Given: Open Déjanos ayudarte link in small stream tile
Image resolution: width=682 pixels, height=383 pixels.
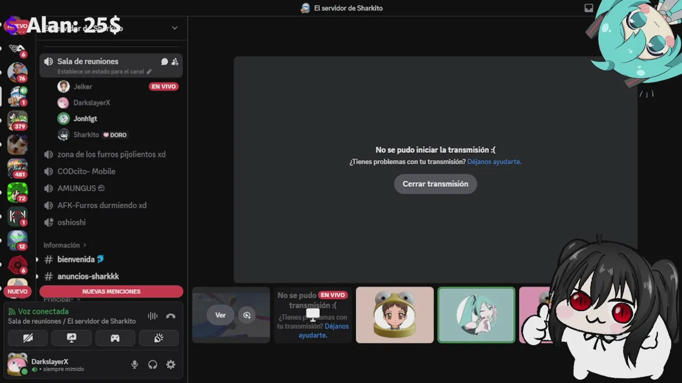Looking at the screenshot, I should coord(323,331).
